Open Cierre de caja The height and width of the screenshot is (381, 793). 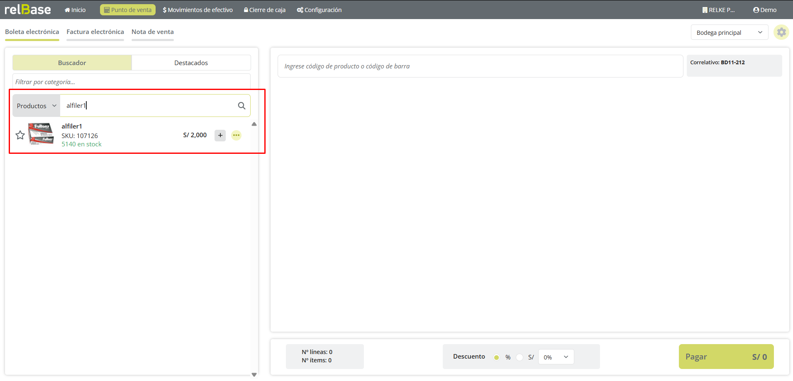(265, 10)
